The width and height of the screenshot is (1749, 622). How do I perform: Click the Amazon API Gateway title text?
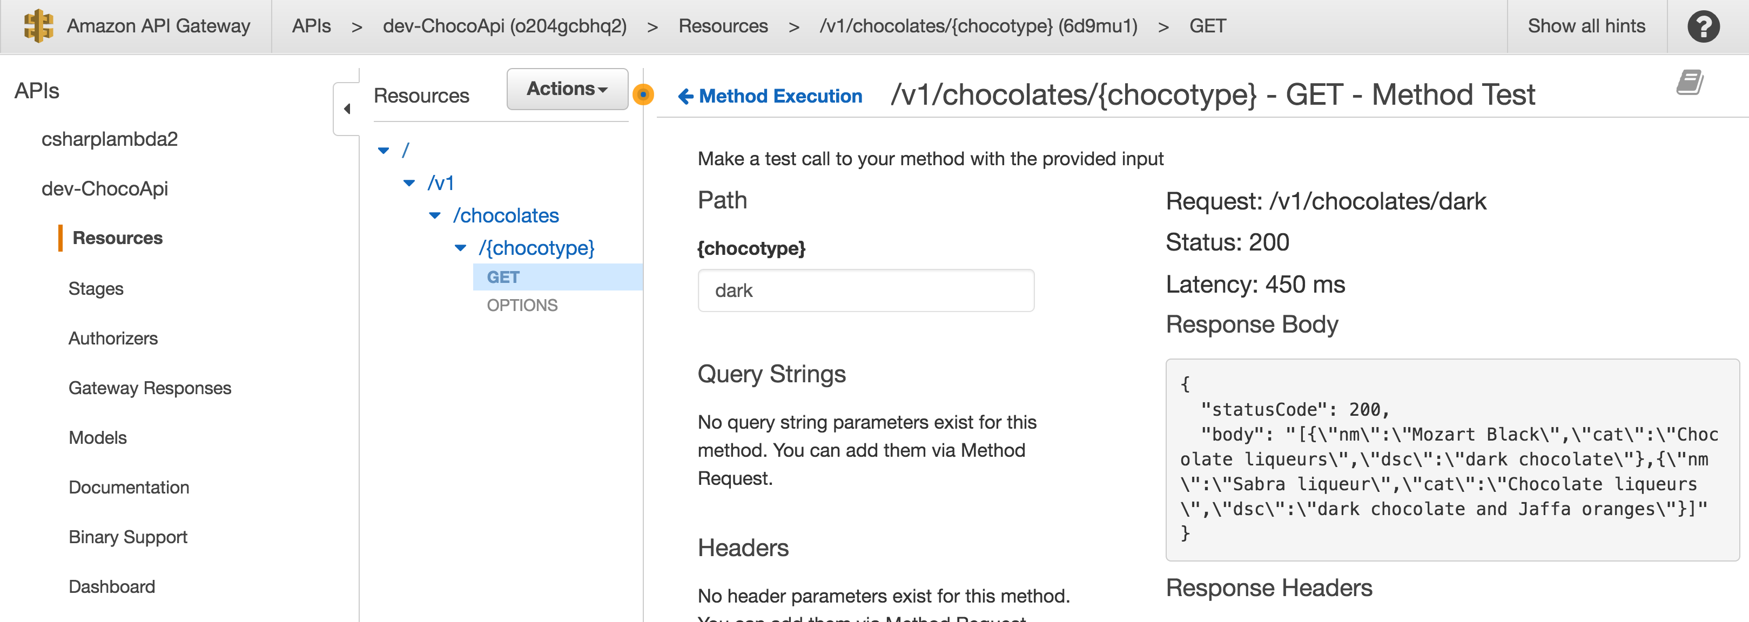coord(158,26)
